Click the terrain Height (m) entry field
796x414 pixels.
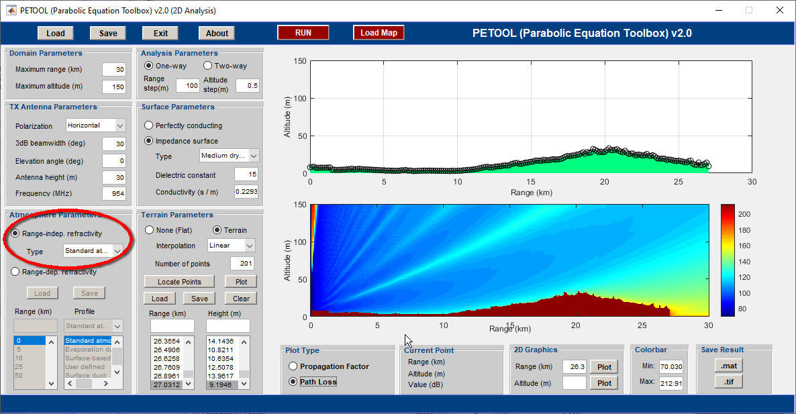(228, 325)
